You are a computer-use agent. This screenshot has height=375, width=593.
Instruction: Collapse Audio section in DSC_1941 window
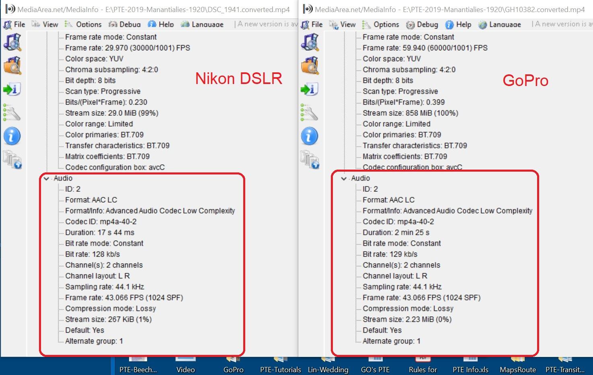[46, 178]
